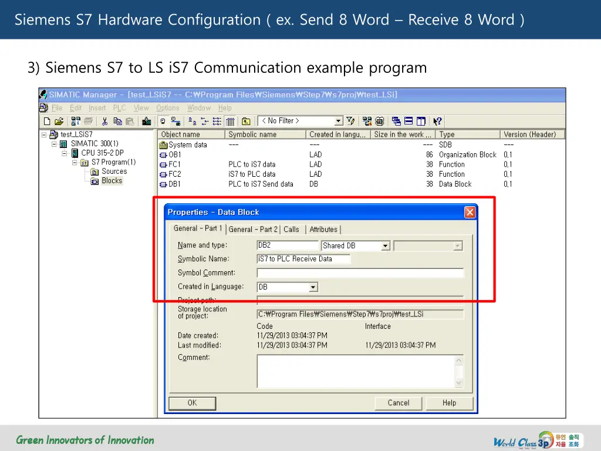Click the Configure Network toolbar icon
Viewport: 601px width, 451px height.
click(367, 122)
